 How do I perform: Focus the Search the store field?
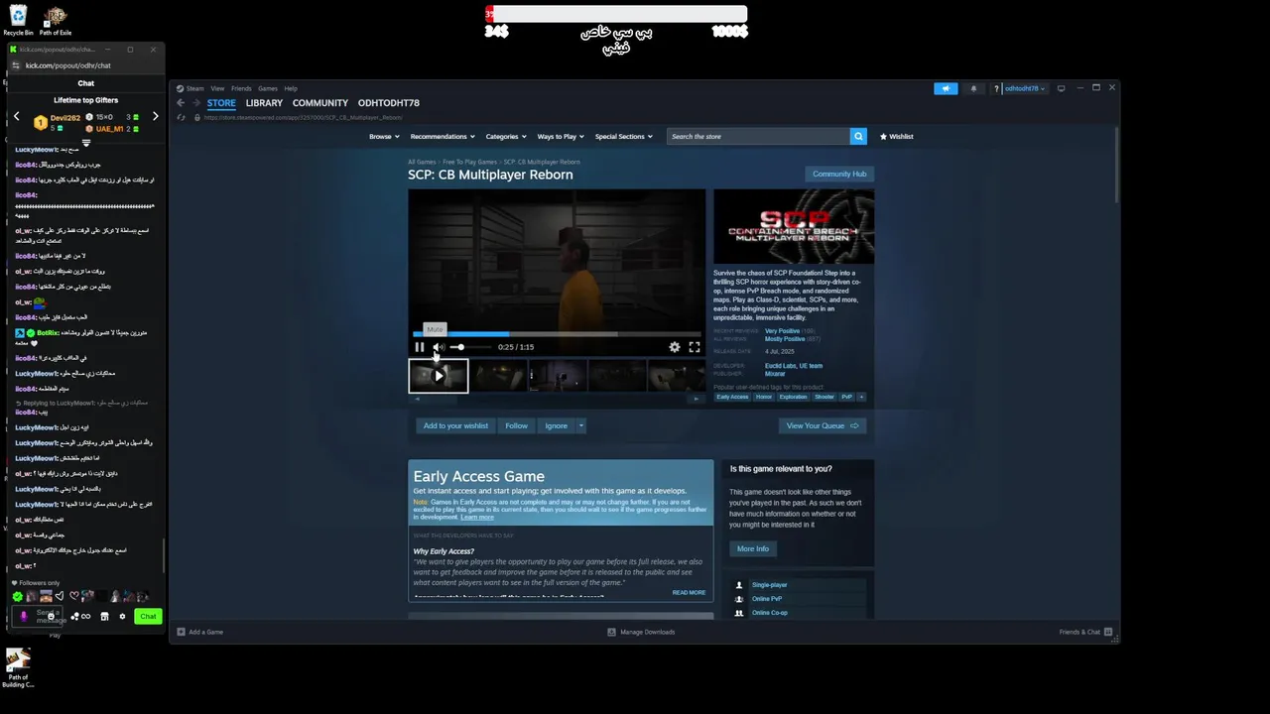point(759,136)
